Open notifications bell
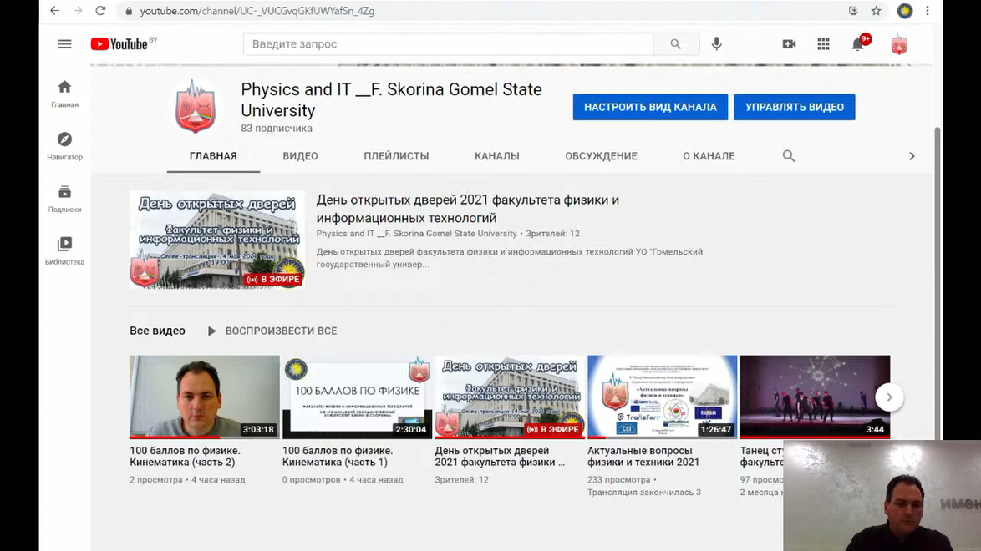Image resolution: width=981 pixels, height=551 pixels. tap(858, 43)
